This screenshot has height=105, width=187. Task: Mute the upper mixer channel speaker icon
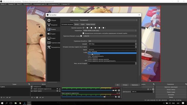click(116, 90)
